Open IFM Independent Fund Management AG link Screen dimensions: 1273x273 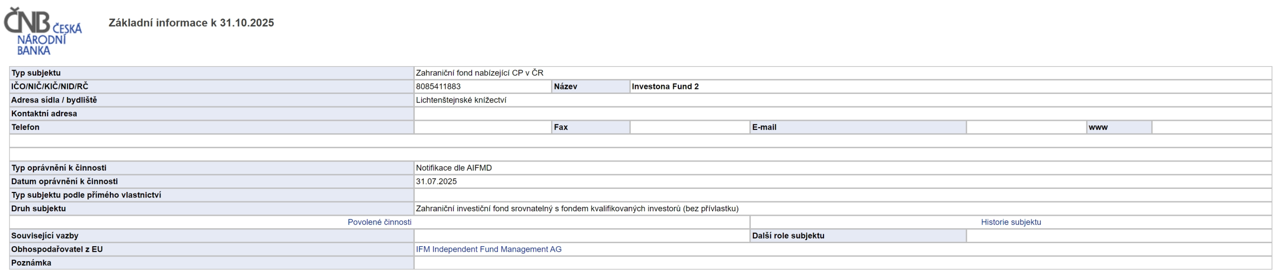point(488,249)
